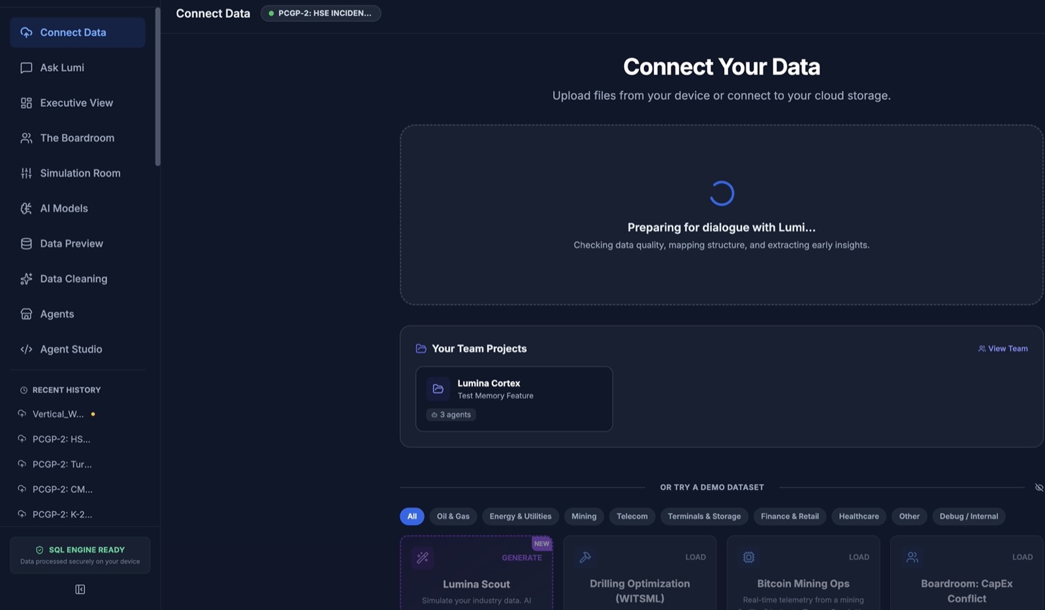Viewport: 1045px width, 610px height.
Task: Open The Boardroom section
Action: point(77,138)
